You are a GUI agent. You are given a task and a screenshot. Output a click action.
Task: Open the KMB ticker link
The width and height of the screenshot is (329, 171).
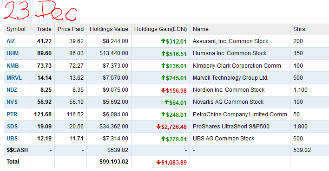click(13, 66)
